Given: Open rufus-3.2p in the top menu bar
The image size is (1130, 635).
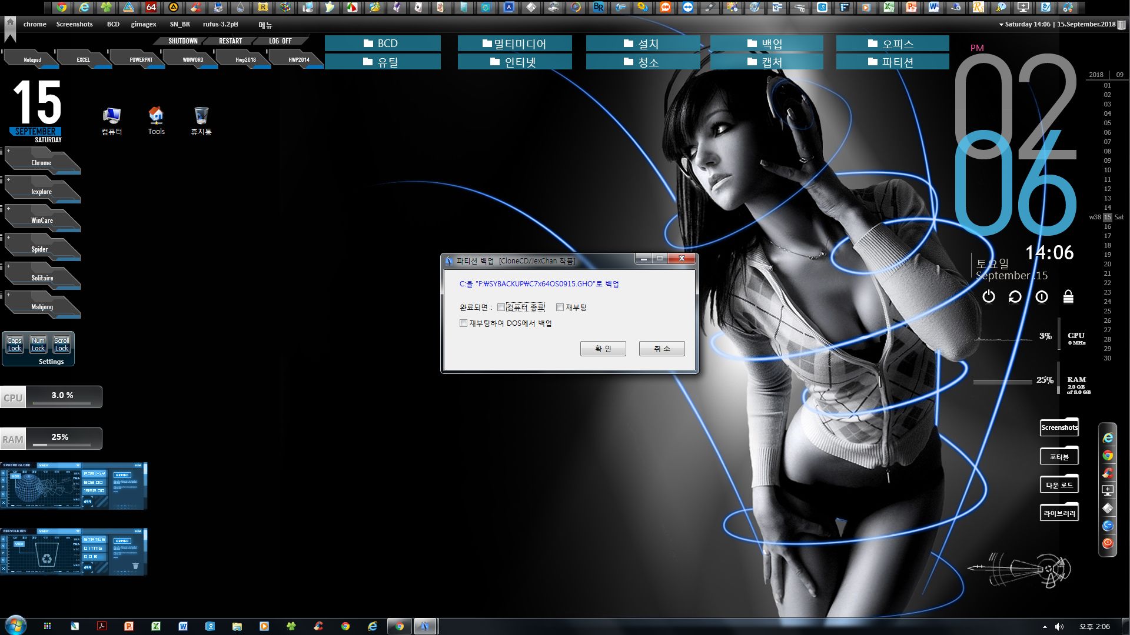Looking at the screenshot, I should coord(220,24).
